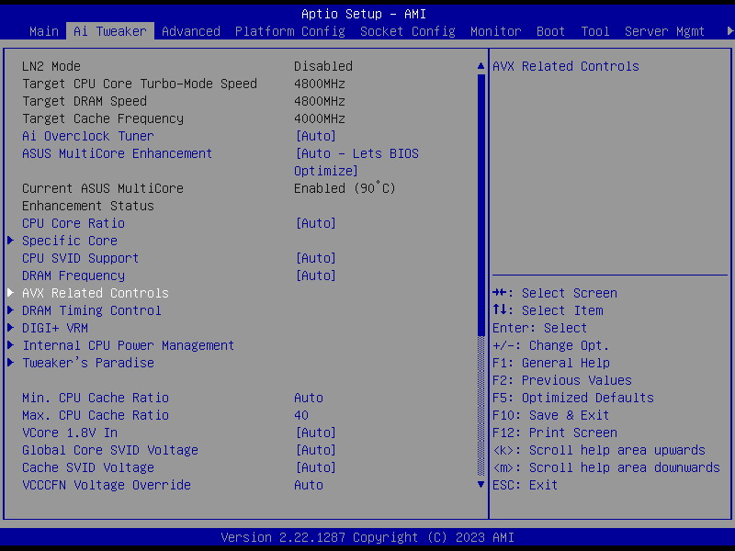Go to the Socket Config tab
The width and height of the screenshot is (735, 551).
pyautogui.click(x=408, y=31)
